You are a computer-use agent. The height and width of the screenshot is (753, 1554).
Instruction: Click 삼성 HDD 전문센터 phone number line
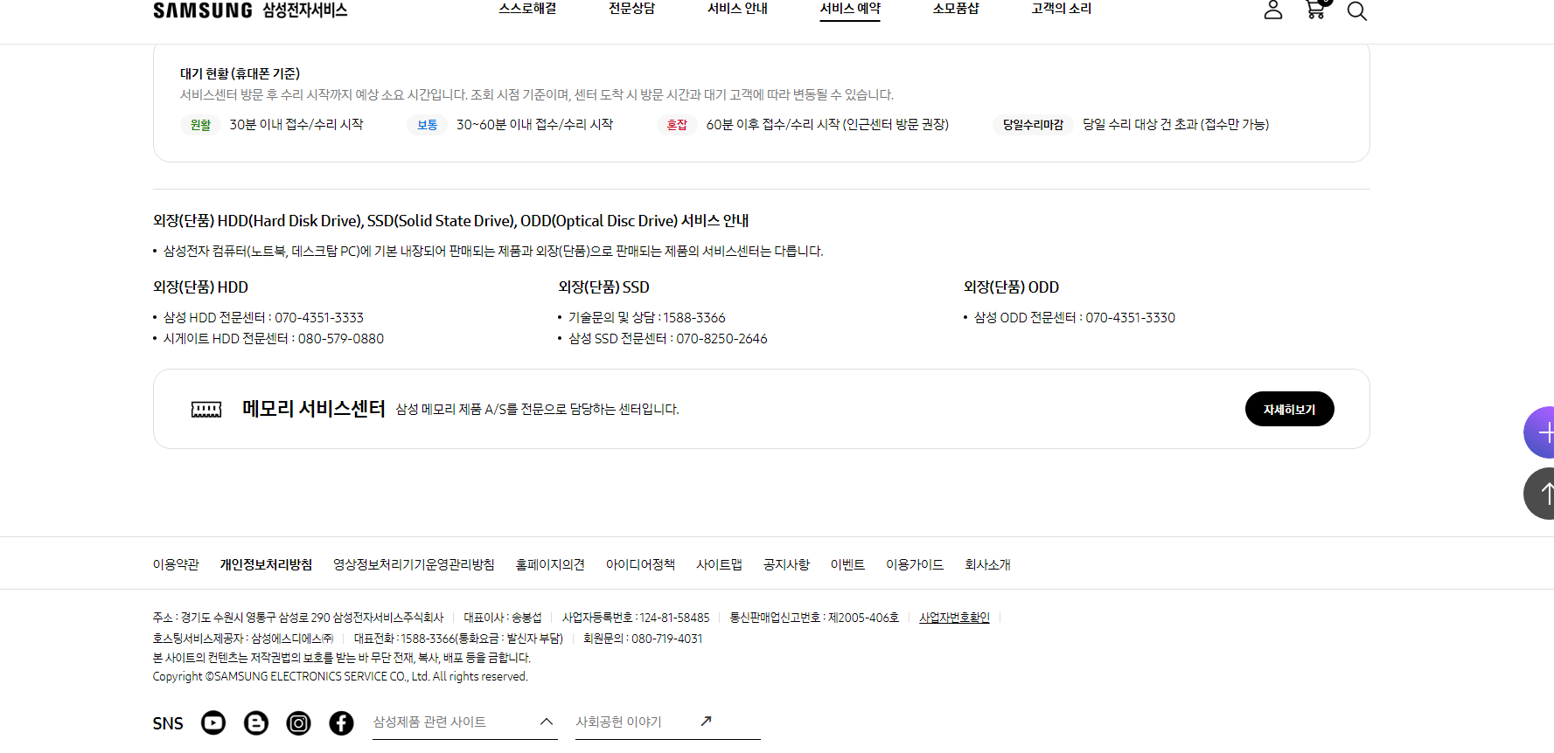(263, 318)
